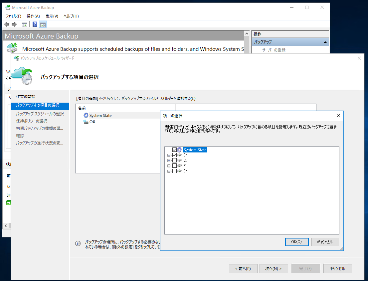Click the back arrow in the MMC toolbar
Image resolution: width=368 pixels, height=281 pixels.
[x=7, y=24]
